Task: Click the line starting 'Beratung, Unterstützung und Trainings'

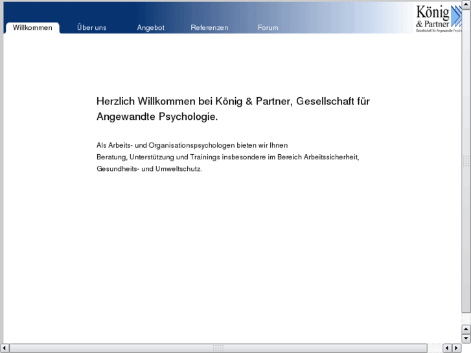Action: 227,157
